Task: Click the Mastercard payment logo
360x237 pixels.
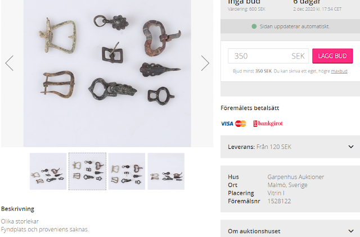Action: (241, 124)
